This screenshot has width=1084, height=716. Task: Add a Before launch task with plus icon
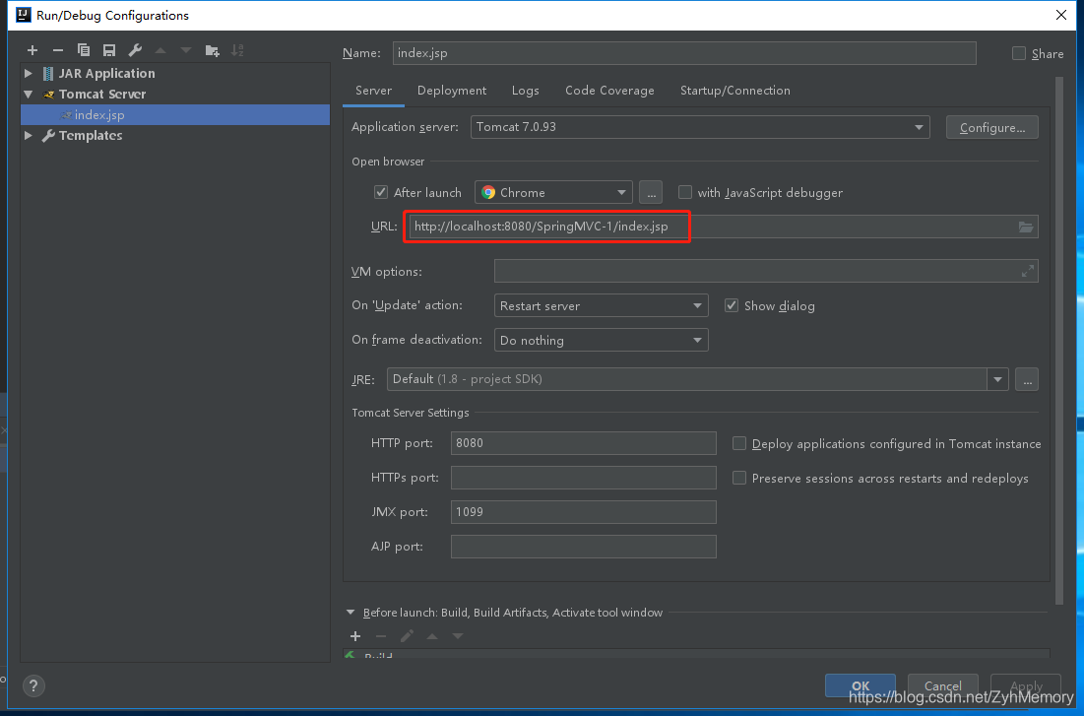pyautogui.click(x=355, y=636)
